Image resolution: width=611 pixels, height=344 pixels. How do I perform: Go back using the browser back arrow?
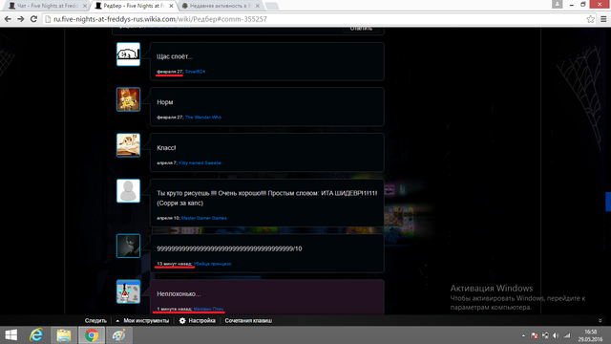pyautogui.click(x=8, y=19)
